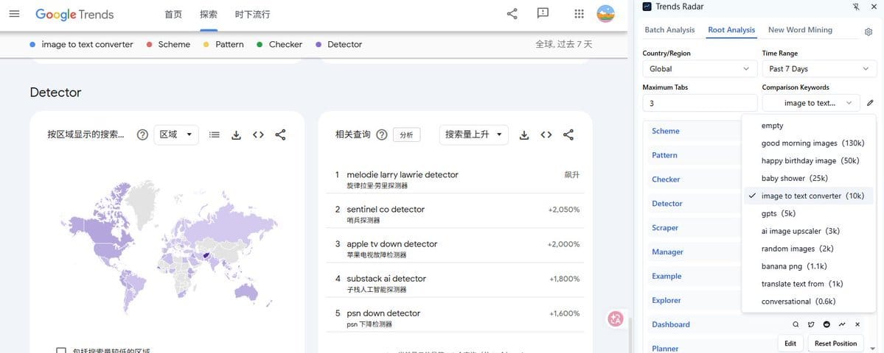Download related queries data

point(524,135)
